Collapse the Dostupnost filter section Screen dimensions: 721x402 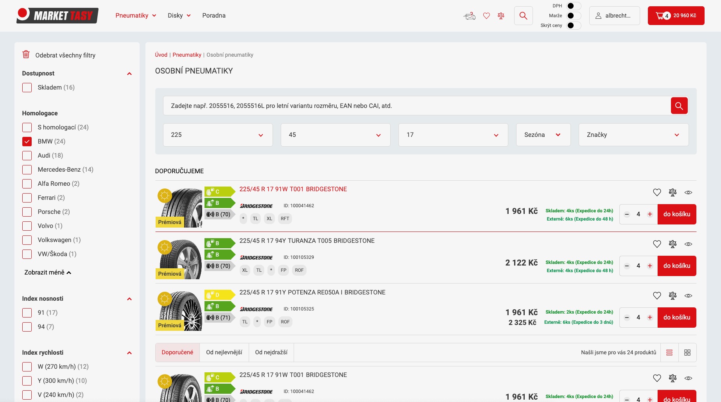tap(129, 74)
